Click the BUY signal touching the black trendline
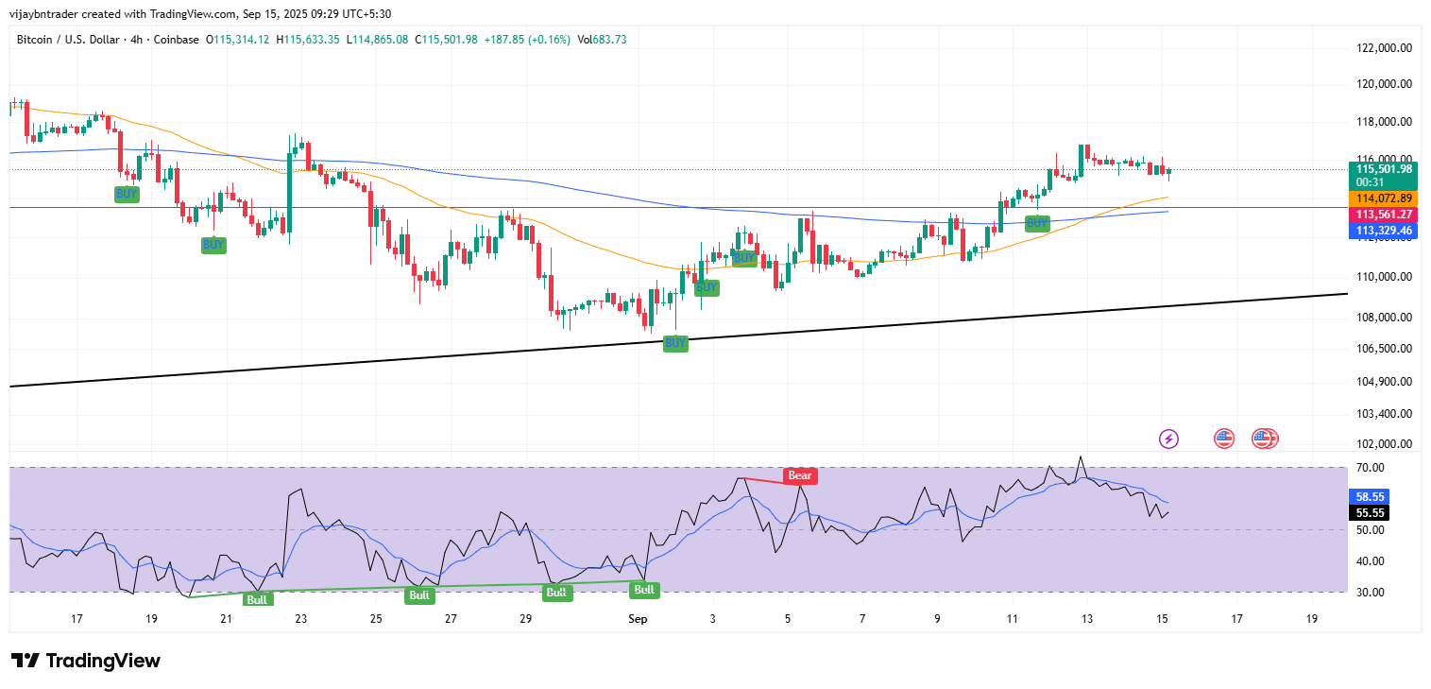Screen dimensions: 1431x689 point(675,343)
